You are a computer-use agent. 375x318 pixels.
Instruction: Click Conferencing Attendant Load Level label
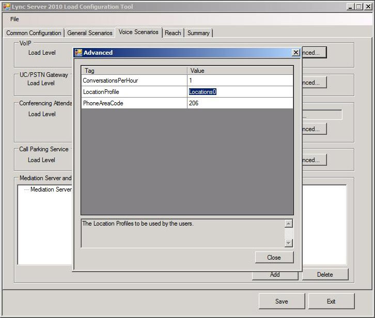tap(42, 114)
